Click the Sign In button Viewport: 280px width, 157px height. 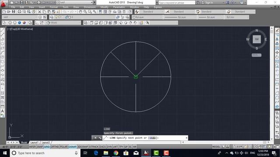click(x=207, y=3)
